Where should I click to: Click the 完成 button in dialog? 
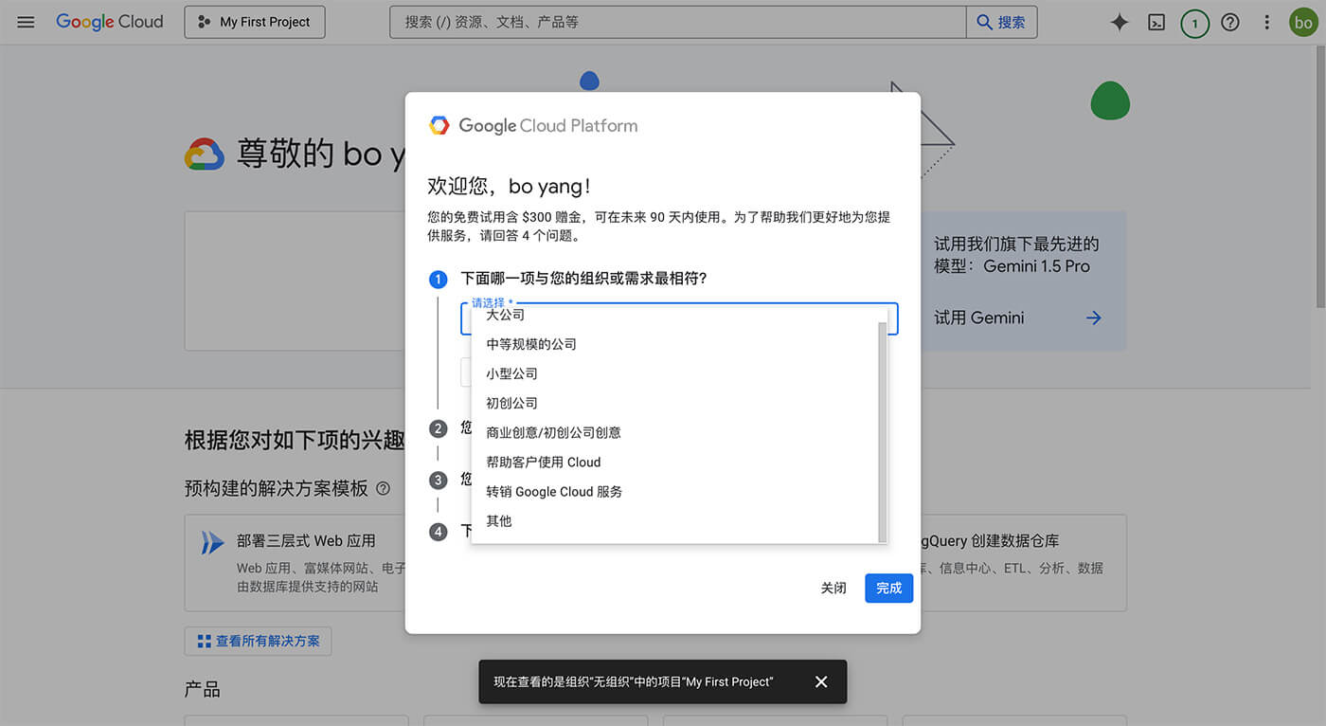pyautogui.click(x=888, y=588)
